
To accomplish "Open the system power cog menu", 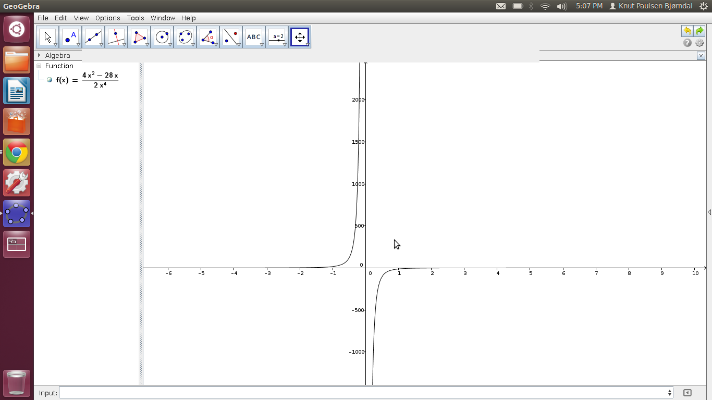I will (x=703, y=6).
